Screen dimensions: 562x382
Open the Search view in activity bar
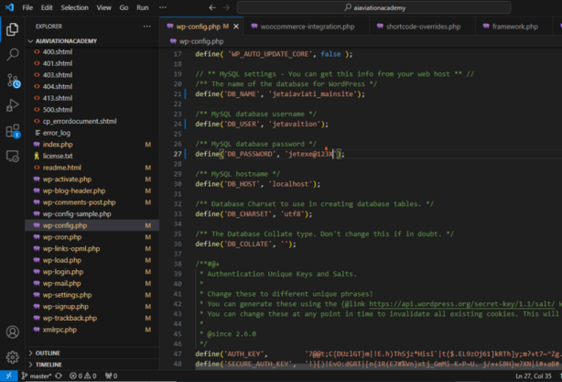point(12,55)
